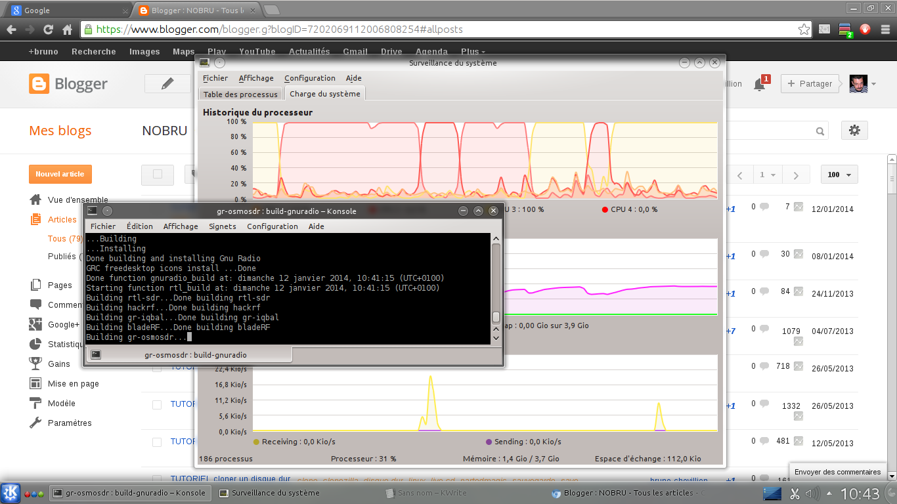Click the Envoyer des commentaires feedback button
The image size is (897, 504).
point(838,472)
